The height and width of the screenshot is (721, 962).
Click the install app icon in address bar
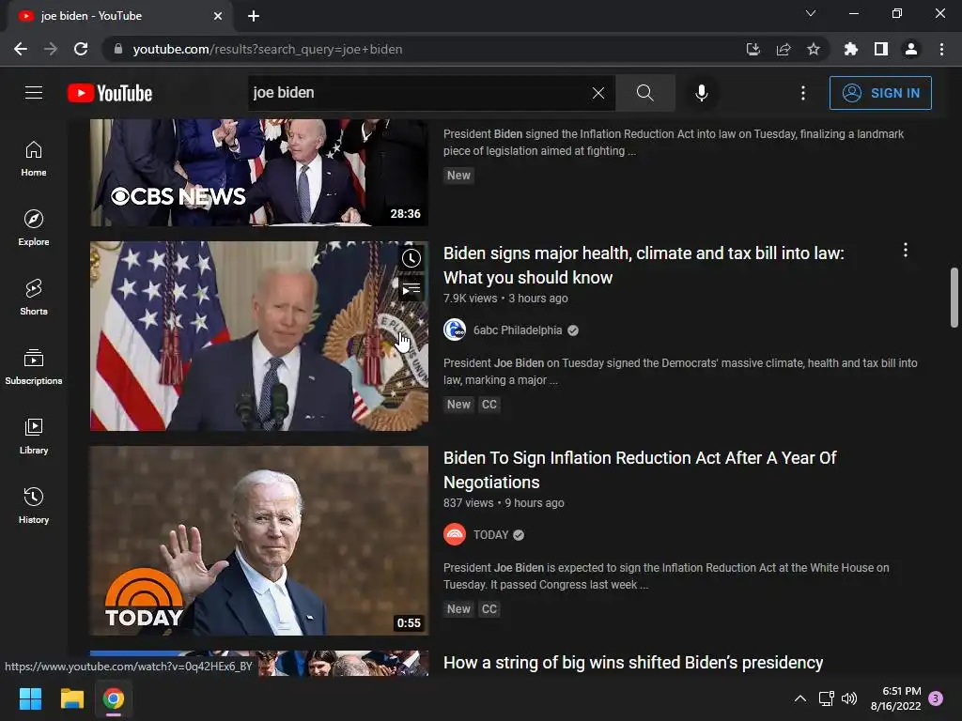753,49
